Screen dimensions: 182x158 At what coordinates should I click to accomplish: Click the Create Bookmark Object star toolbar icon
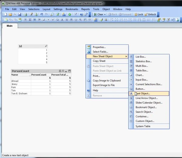[76, 20]
